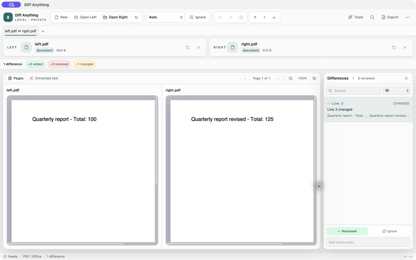Image resolution: width=416 pixels, height=260 pixels.
Task: Click the Export button
Action: point(390,17)
